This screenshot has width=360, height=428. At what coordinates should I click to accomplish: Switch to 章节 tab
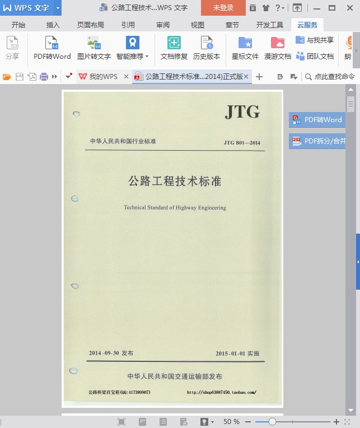pyautogui.click(x=232, y=25)
